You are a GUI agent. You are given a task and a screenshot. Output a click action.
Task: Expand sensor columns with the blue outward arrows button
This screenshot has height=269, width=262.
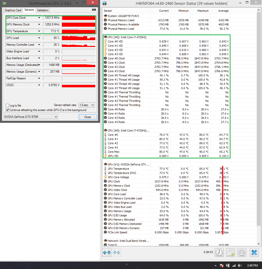[x=106, y=252]
